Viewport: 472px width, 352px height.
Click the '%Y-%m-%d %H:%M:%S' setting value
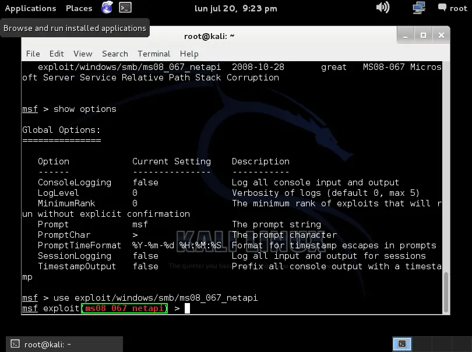177,245
